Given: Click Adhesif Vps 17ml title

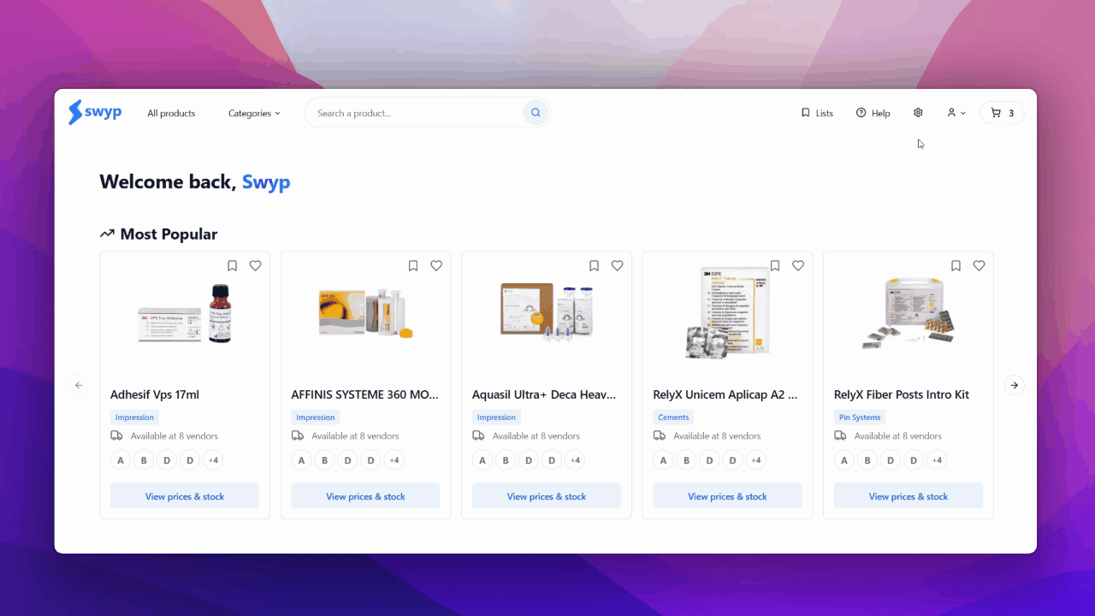Looking at the screenshot, I should 155,394.
